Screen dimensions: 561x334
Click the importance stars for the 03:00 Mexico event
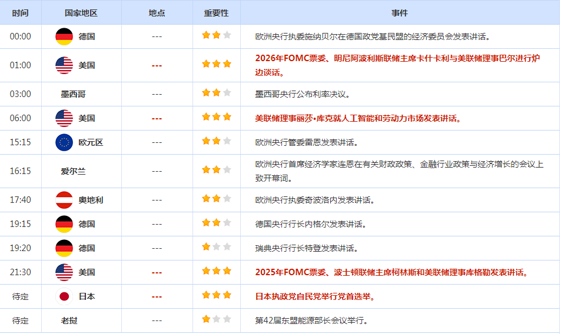(x=216, y=93)
